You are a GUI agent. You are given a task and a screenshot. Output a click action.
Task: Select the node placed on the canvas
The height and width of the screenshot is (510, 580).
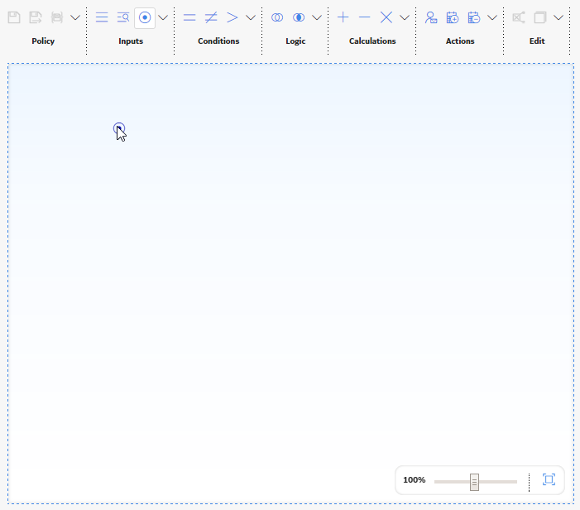click(x=119, y=128)
